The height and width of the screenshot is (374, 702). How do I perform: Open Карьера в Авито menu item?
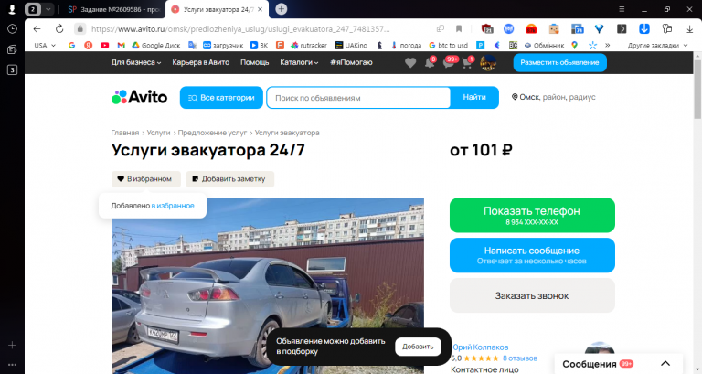point(200,63)
